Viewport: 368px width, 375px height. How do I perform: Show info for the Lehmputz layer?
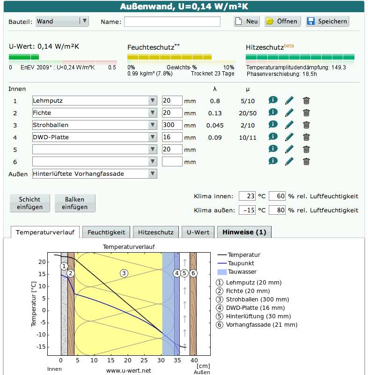pos(273,100)
